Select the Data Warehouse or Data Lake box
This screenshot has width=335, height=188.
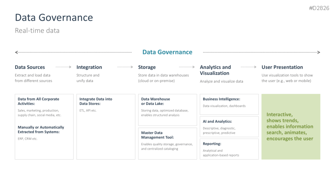[167, 110]
